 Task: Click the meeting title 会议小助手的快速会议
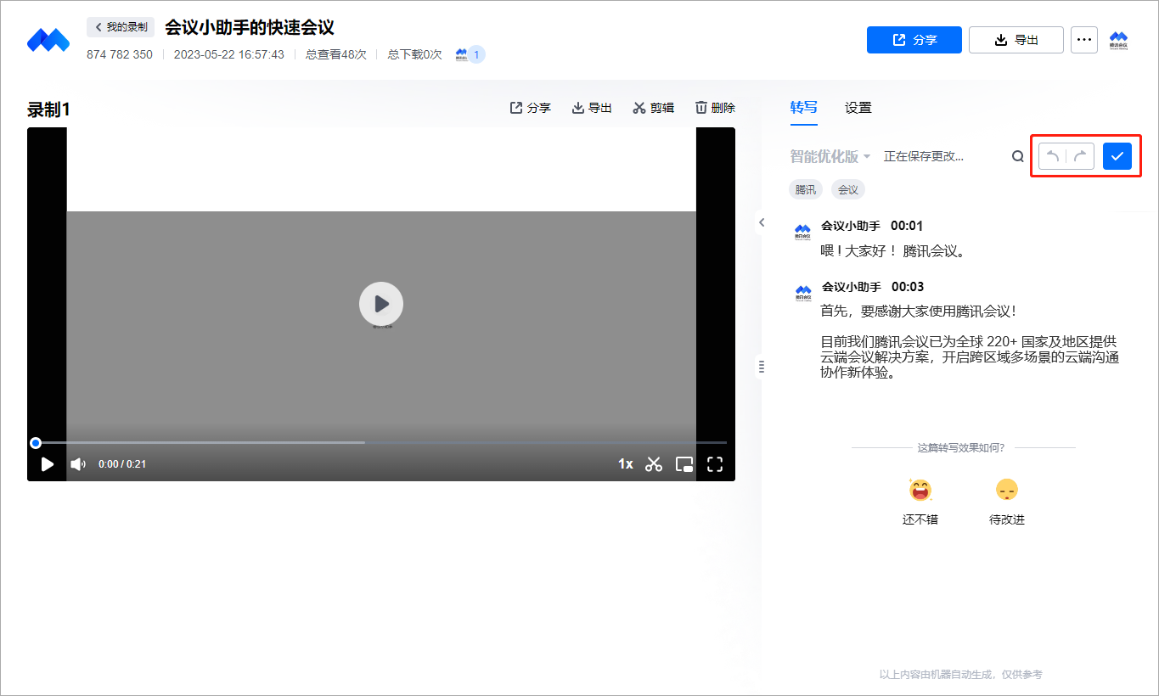(250, 27)
